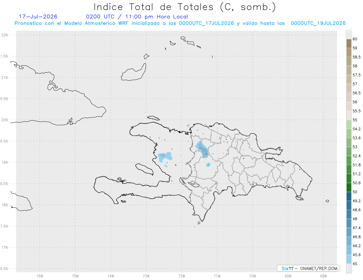363x280 pixels.
Task: Click the latitude label '22N'
Action: 5,35
